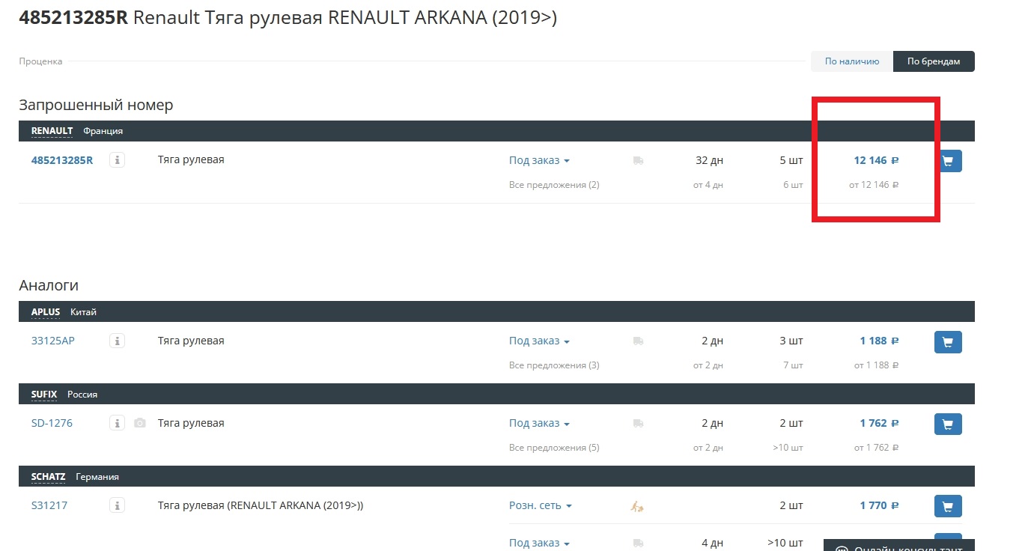Click Запрошенный номер heading

[96, 105]
